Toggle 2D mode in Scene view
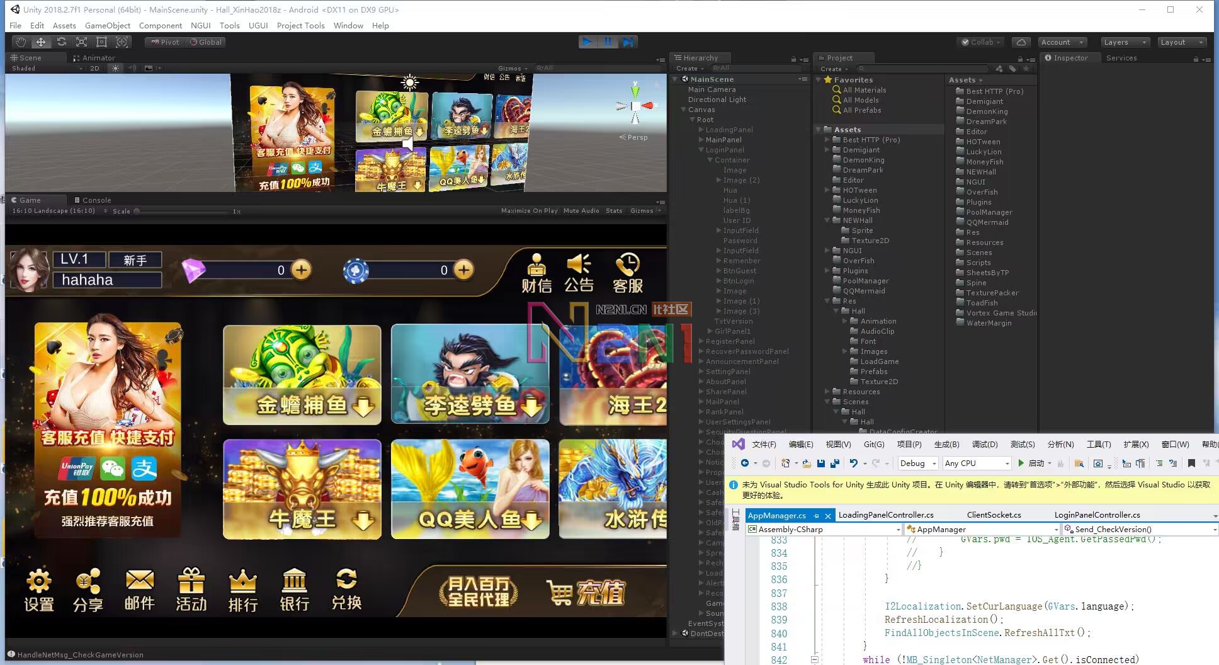The height and width of the screenshot is (665, 1219). (x=94, y=68)
